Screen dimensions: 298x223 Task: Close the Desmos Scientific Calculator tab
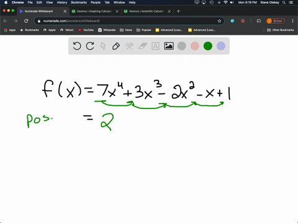pos(169,11)
